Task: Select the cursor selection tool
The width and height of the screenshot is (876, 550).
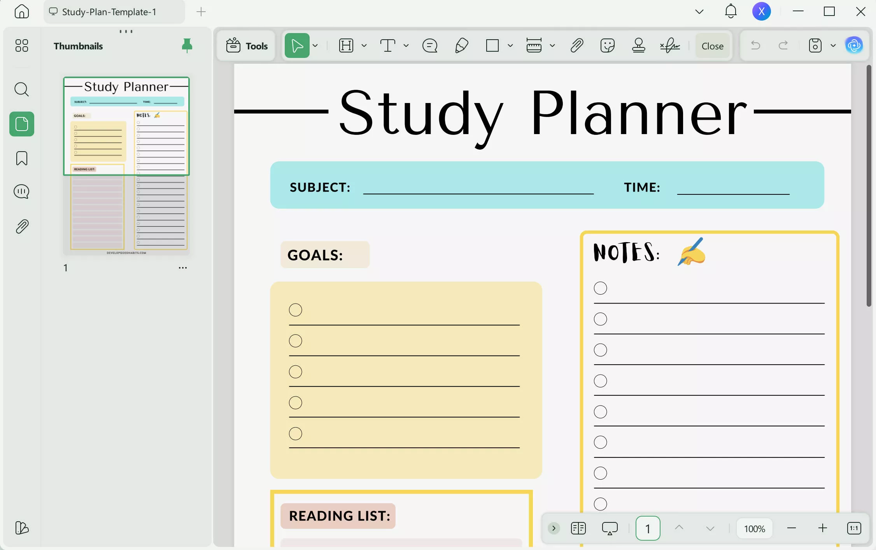Action: tap(297, 45)
